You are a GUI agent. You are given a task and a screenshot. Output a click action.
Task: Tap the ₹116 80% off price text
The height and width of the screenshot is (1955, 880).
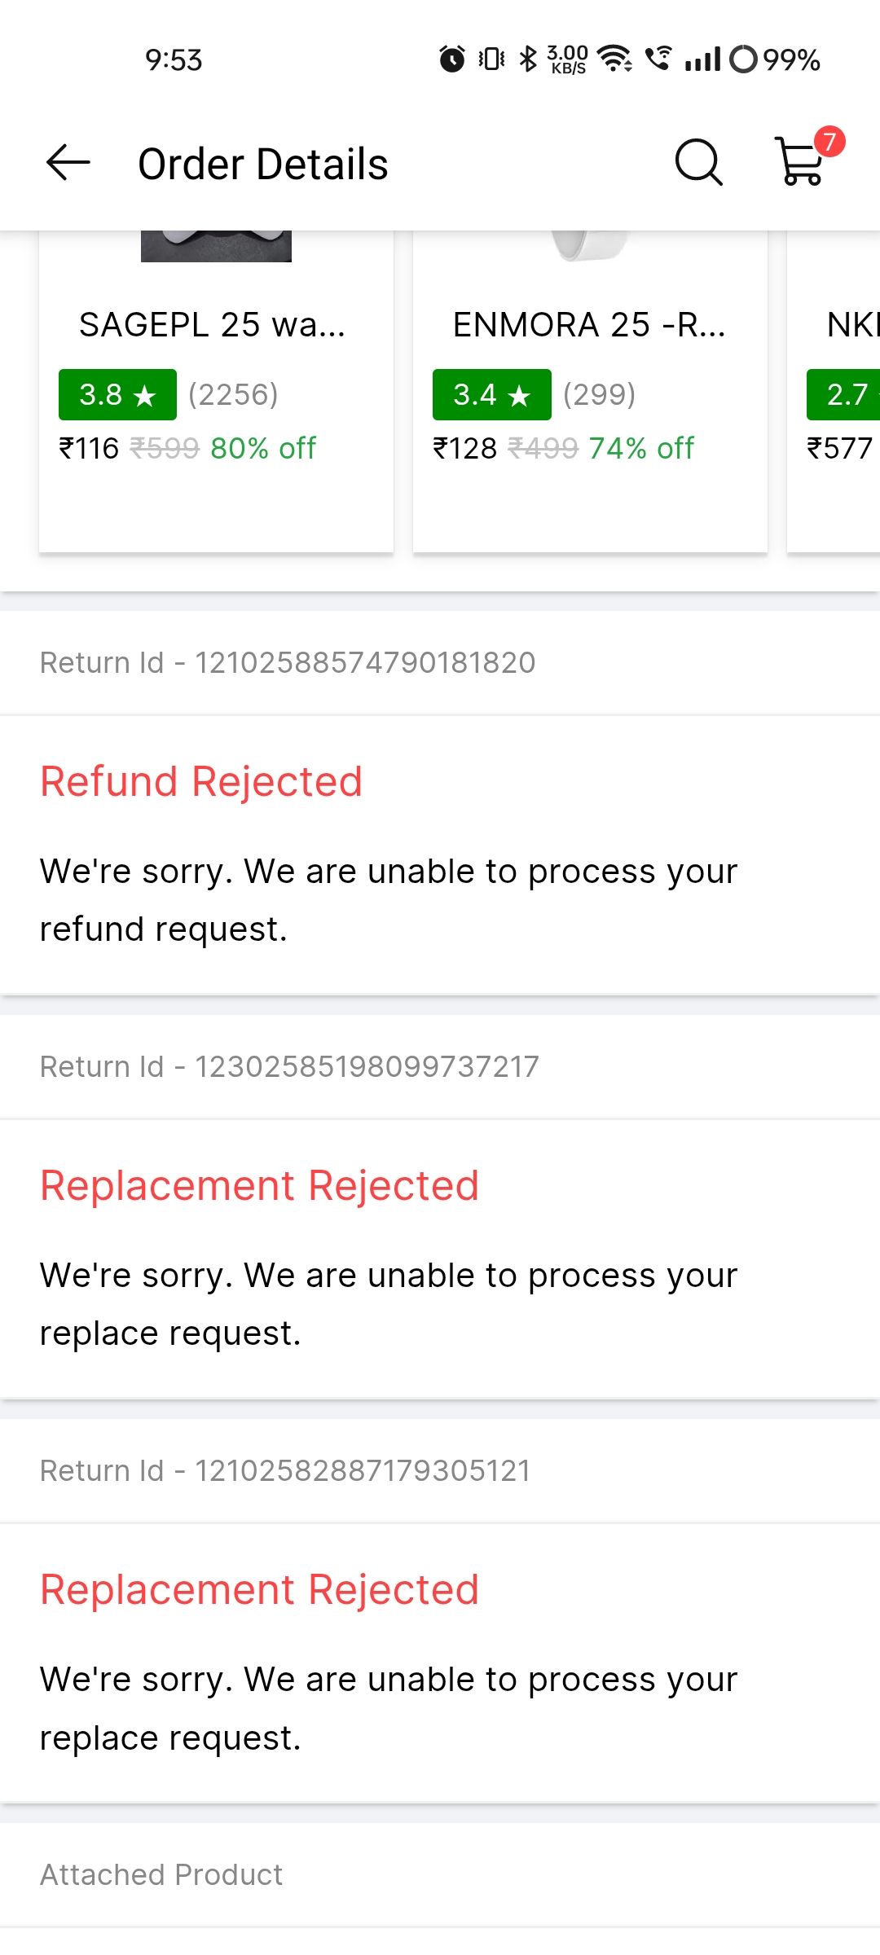[x=187, y=448]
